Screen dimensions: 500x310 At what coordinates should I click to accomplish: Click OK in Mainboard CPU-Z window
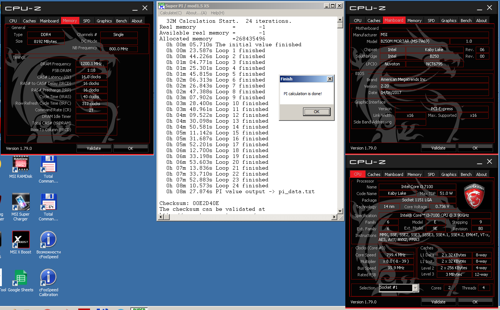coord(475,148)
